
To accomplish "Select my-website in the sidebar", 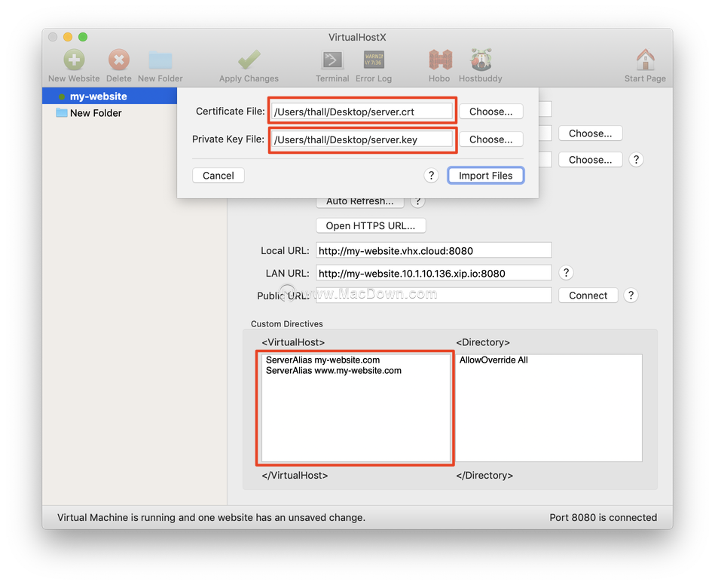I will pos(109,96).
